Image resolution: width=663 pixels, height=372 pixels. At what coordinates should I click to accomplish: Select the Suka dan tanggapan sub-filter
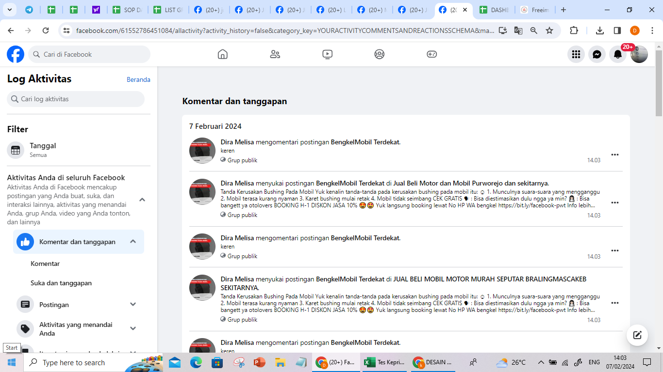coord(61,283)
